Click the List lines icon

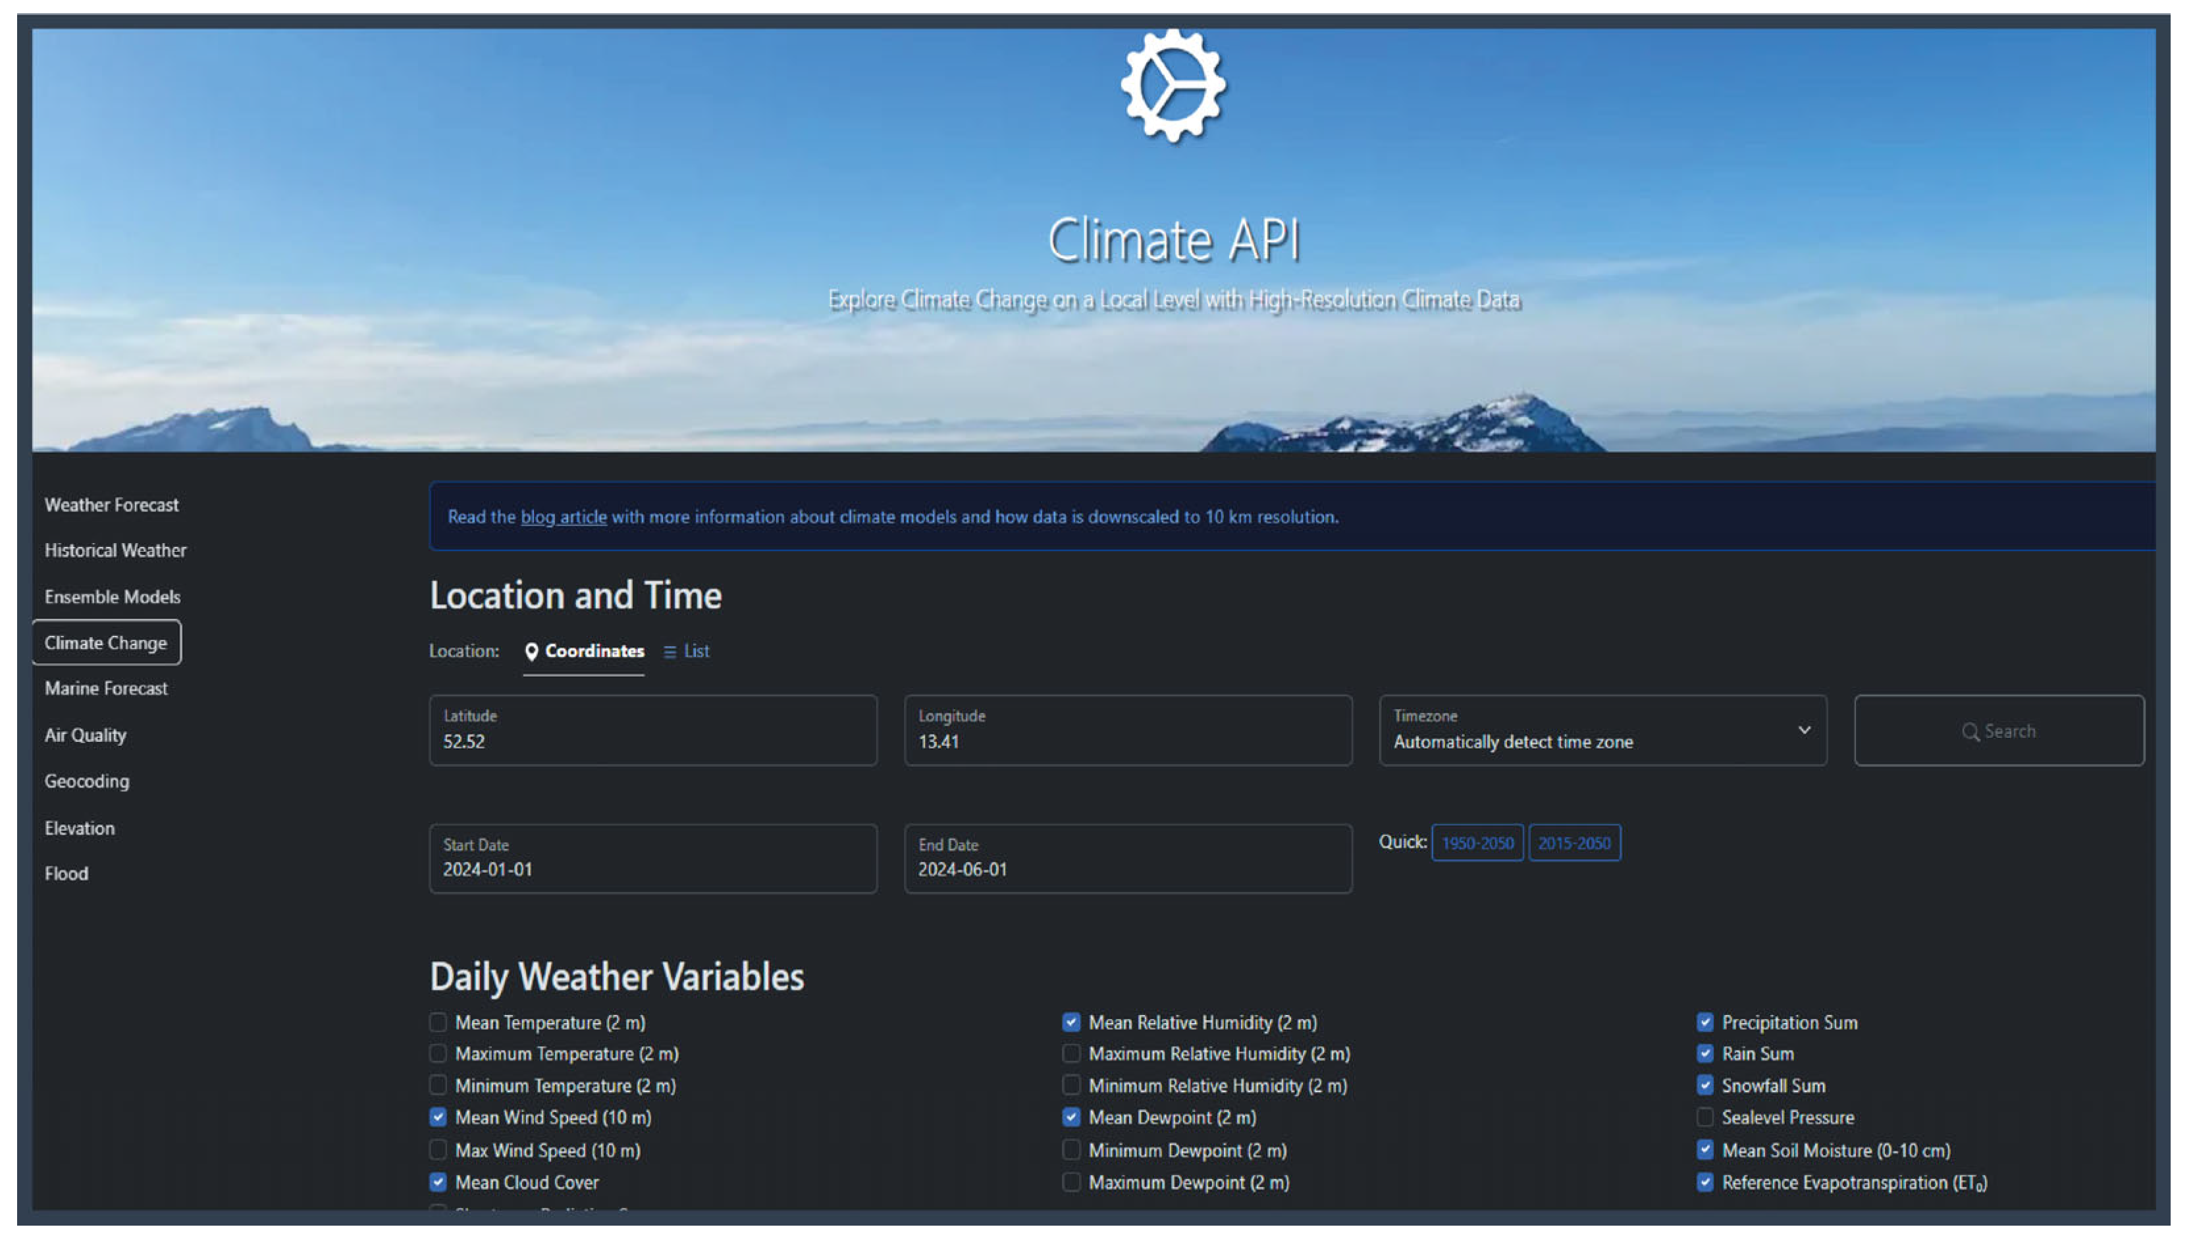pos(670,652)
